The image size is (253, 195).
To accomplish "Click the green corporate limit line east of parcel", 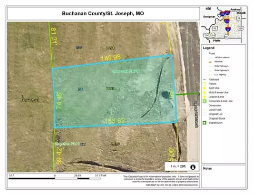I will click(188, 94).
